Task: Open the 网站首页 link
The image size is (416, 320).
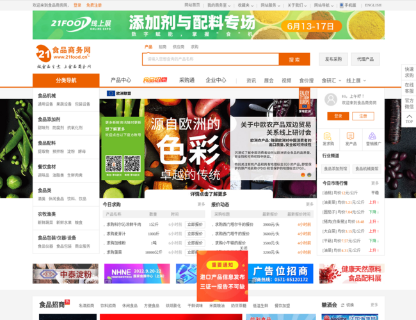Action: click(x=192, y=5)
